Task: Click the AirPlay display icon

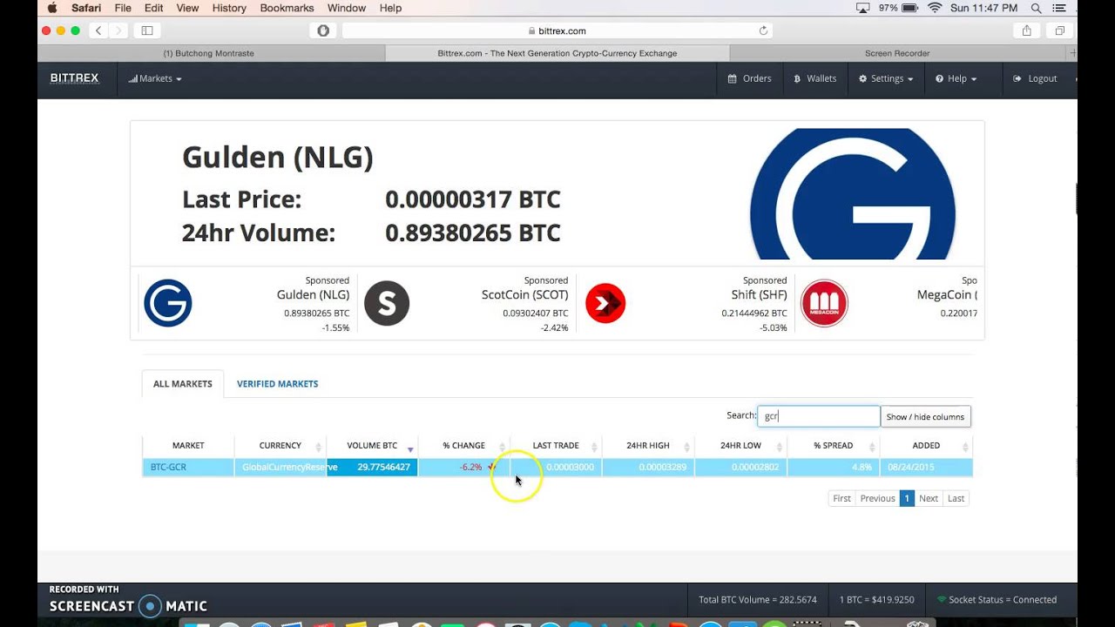Action: click(863, 8)
